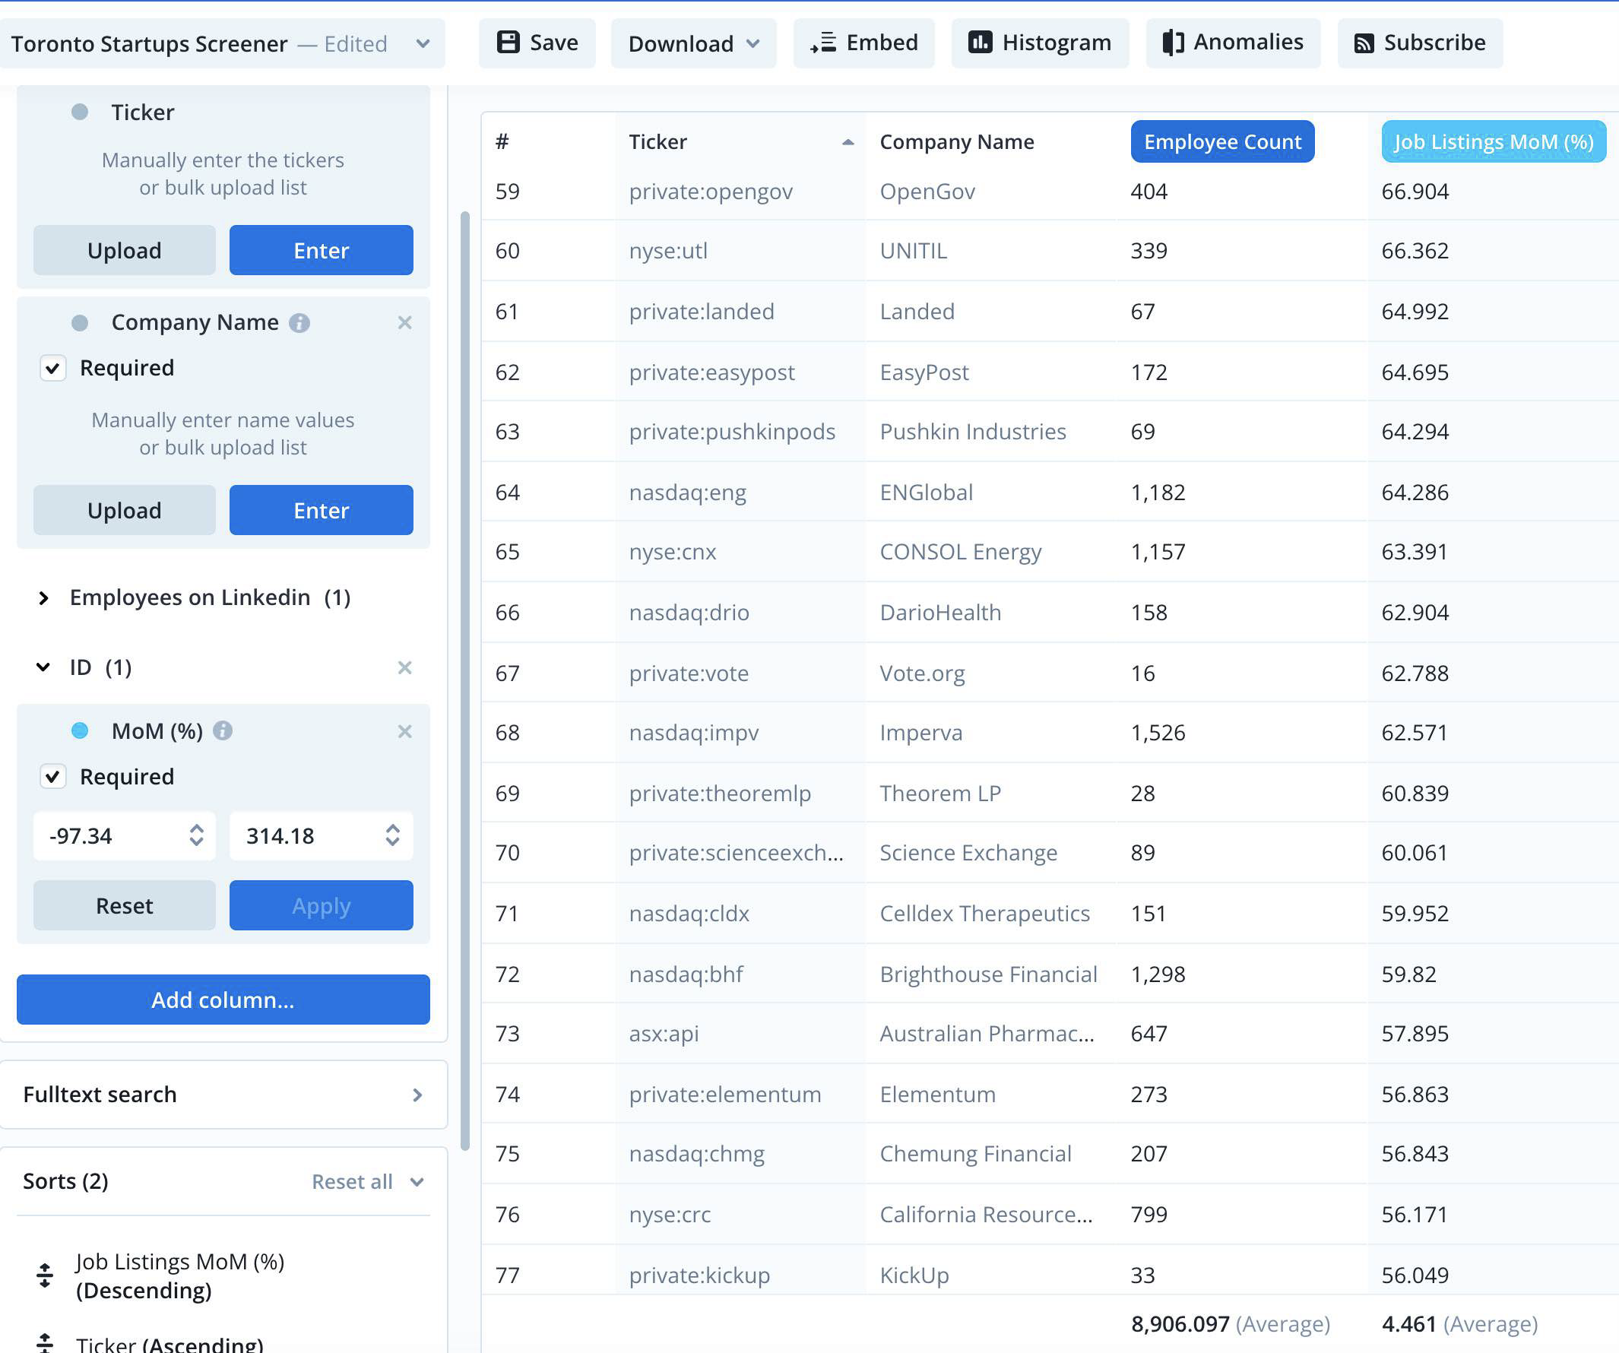The image size is (1619, 1353).
Task: Click ticker private:kickup
Action: tap(699, 1275)
